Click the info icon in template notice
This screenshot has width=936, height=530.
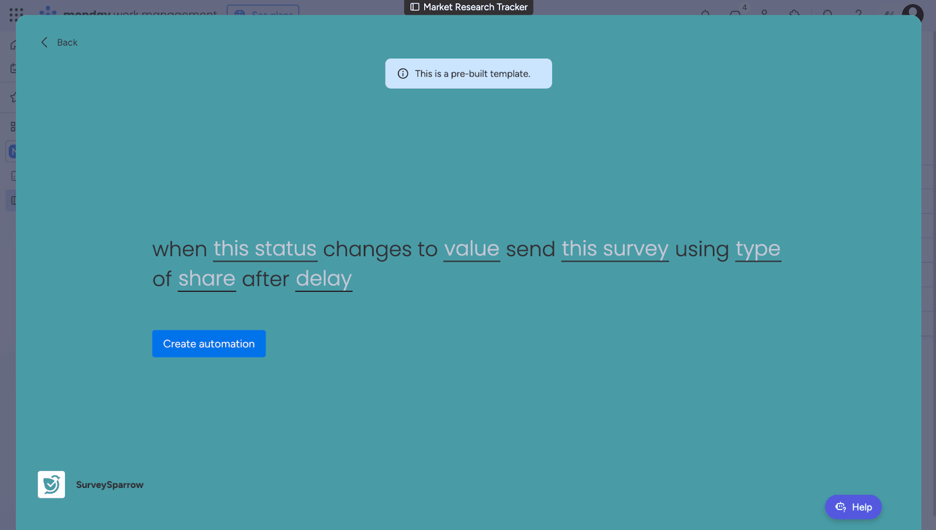[403, 74]
